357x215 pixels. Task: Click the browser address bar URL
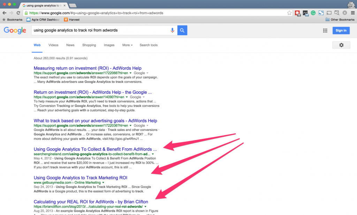pos(96,13)
